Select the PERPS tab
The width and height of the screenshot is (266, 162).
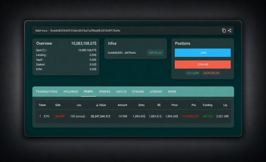pos(88,91)
